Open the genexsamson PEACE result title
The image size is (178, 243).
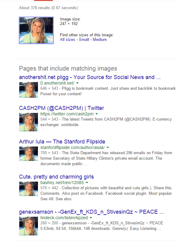coord(91,212)
